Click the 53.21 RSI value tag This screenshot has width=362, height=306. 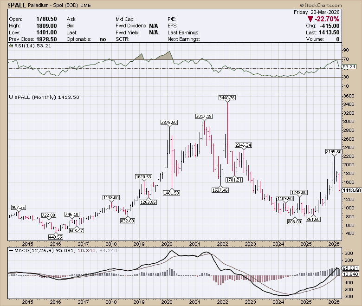click(x=349, y=67)
